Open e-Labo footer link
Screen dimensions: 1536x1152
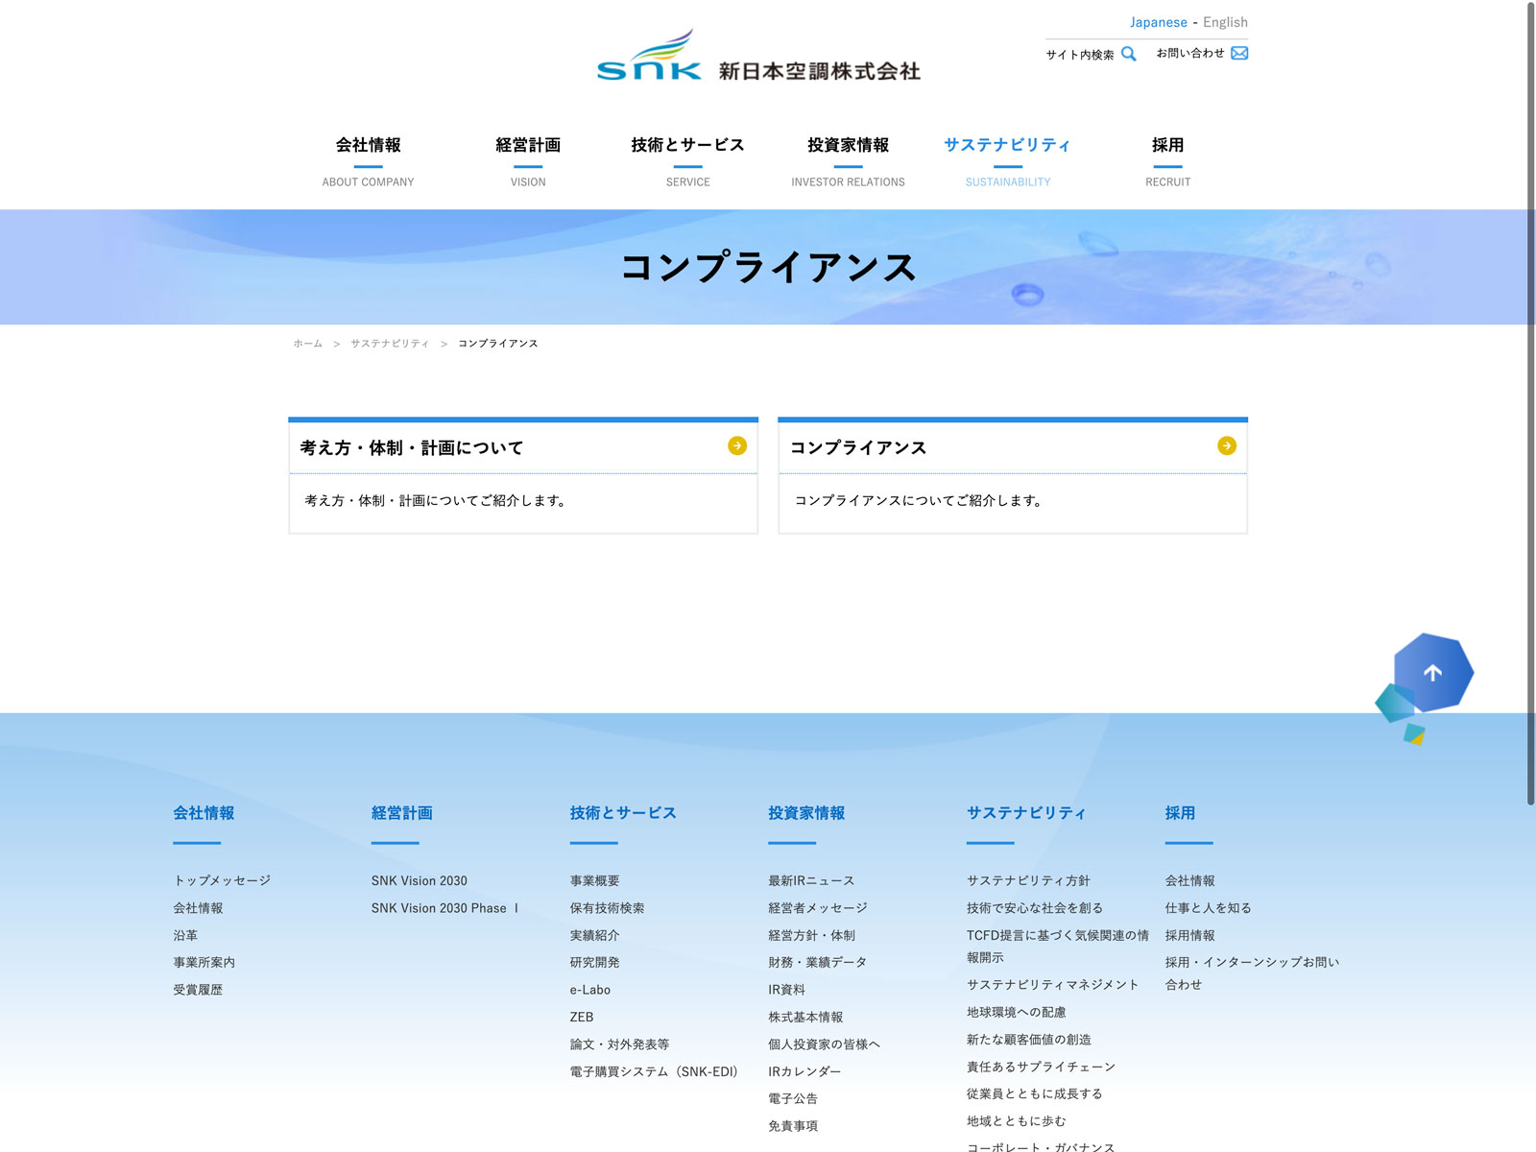589,990
